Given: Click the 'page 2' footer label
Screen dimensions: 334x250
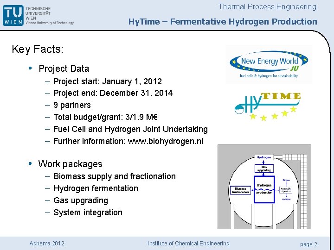Looking at the screenshot, I should [x=308, y=244].
